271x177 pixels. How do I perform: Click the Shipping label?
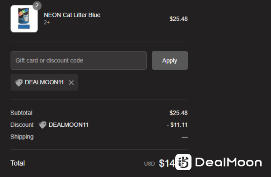click(x=22, y=137)
